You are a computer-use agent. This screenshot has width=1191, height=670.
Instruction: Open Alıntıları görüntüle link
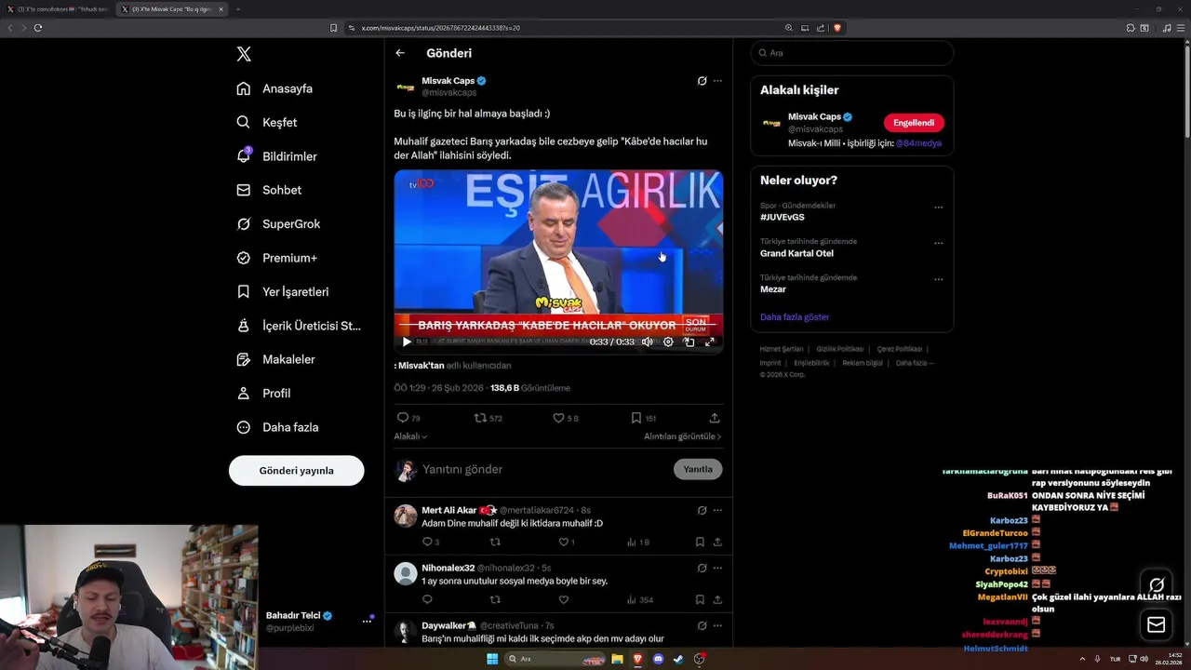point(682,436)
